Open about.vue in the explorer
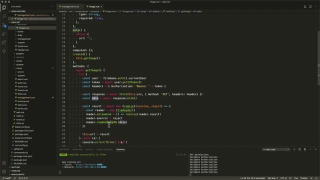Viewport: 320px width, 180px height. [22, 79]
